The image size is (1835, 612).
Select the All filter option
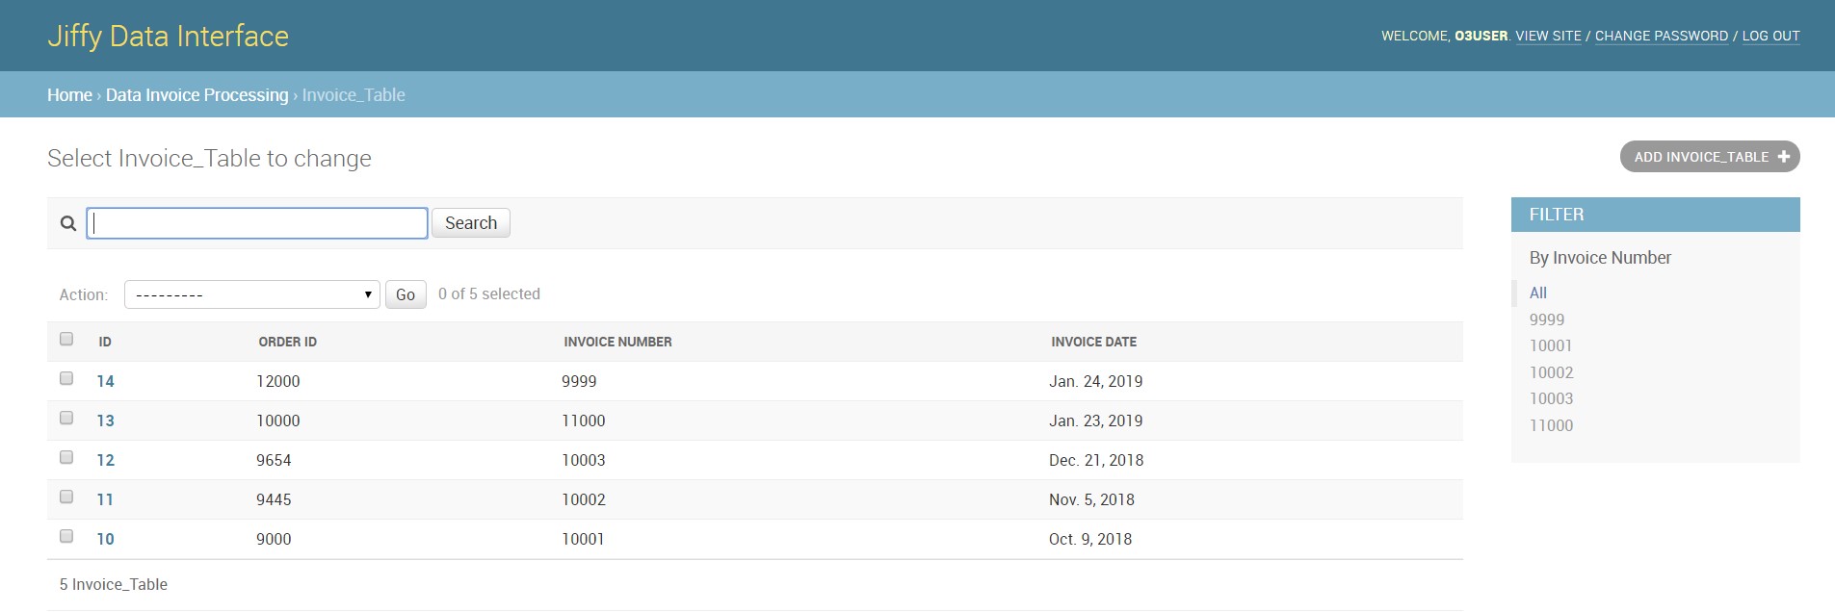pos(1538,293)
